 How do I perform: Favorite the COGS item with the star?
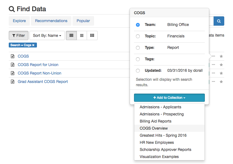coord(221,56)
